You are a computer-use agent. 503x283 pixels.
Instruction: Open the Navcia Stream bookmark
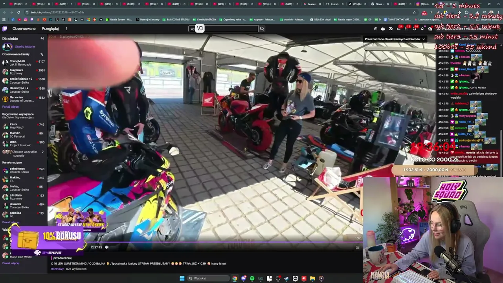tap(119, 20)
